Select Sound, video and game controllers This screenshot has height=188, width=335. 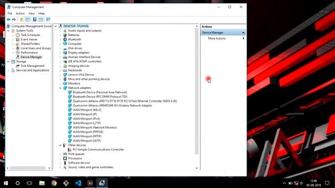click(91, 167)
